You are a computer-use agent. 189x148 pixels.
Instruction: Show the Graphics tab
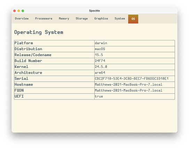click(101, 18)
